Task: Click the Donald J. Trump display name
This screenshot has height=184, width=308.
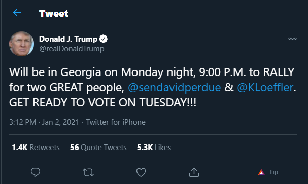Action: point(68,39)
